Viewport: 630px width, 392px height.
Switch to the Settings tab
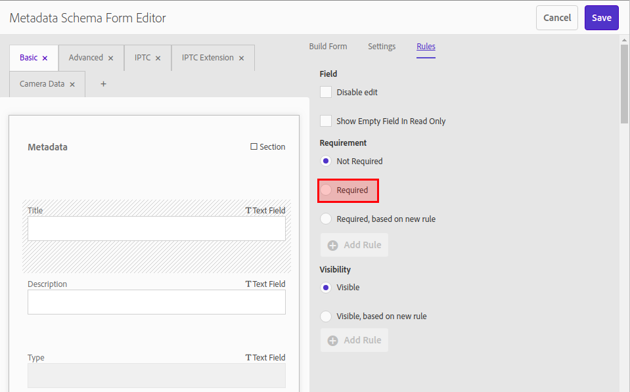[x=381, y=46]
